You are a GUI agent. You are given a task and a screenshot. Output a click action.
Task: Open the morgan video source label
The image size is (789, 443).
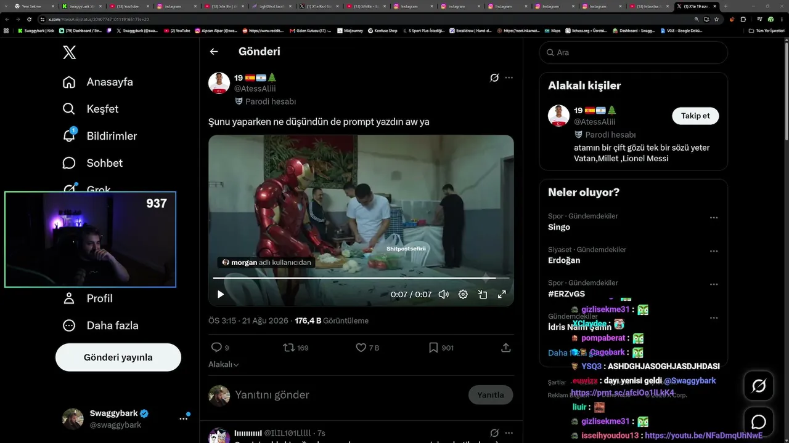click(267, 262)
